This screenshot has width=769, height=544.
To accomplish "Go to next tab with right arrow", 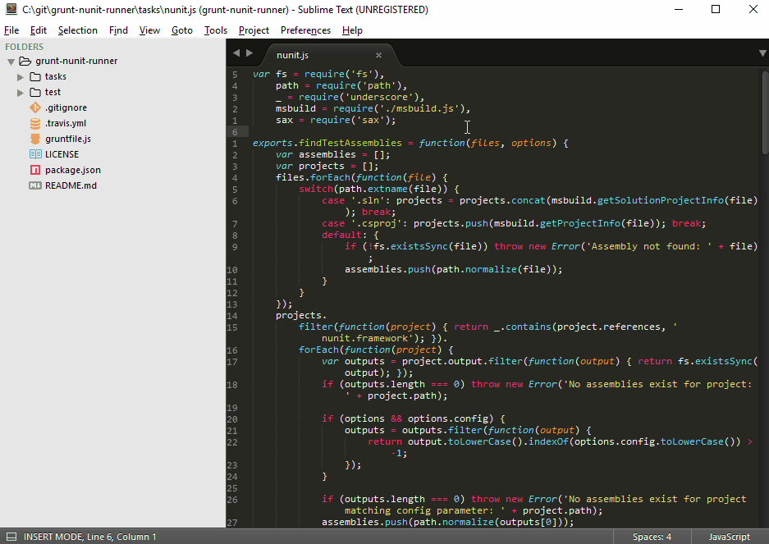I will click(249, 53).
